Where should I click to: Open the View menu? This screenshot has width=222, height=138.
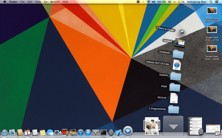[38, 2]
